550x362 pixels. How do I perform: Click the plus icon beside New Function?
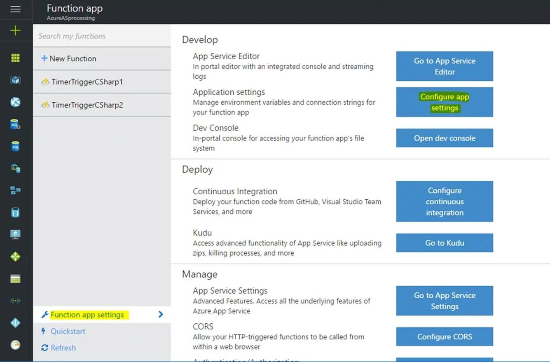point(44,58)
